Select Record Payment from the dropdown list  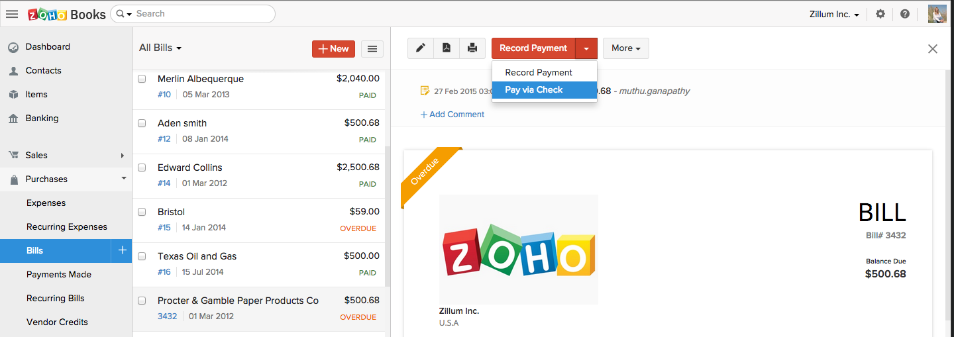coord(539,72)
